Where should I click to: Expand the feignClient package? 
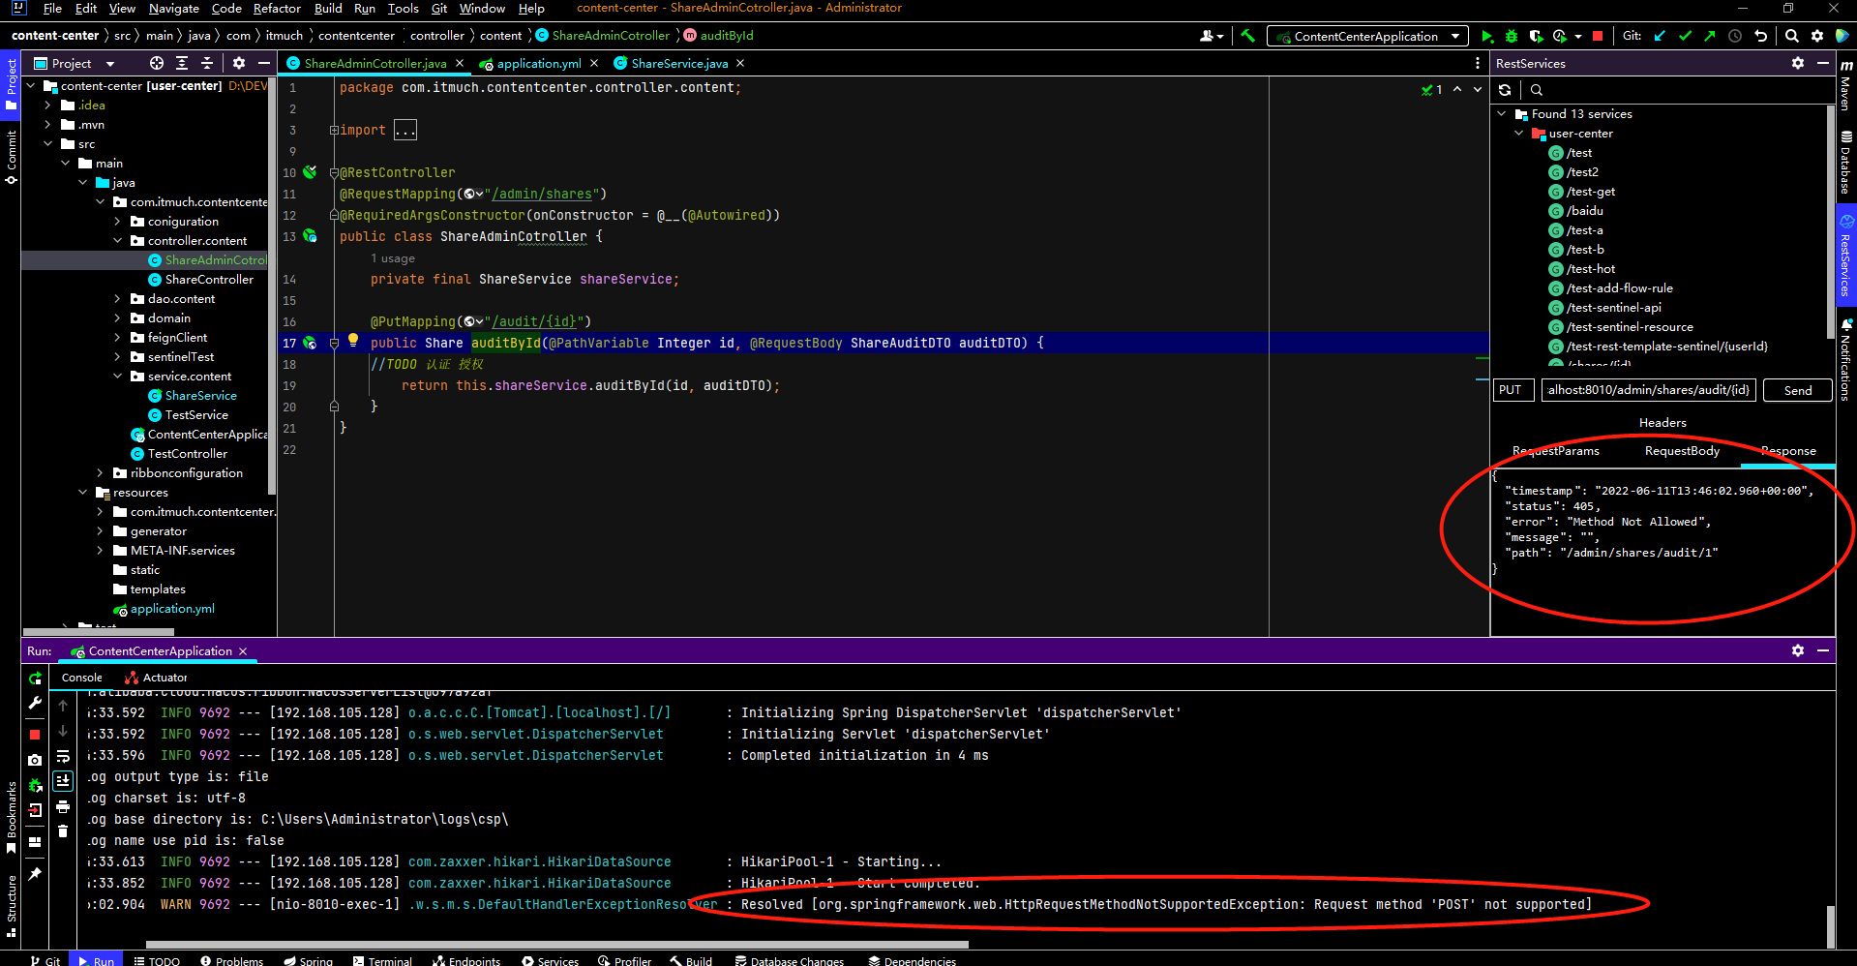117,338
